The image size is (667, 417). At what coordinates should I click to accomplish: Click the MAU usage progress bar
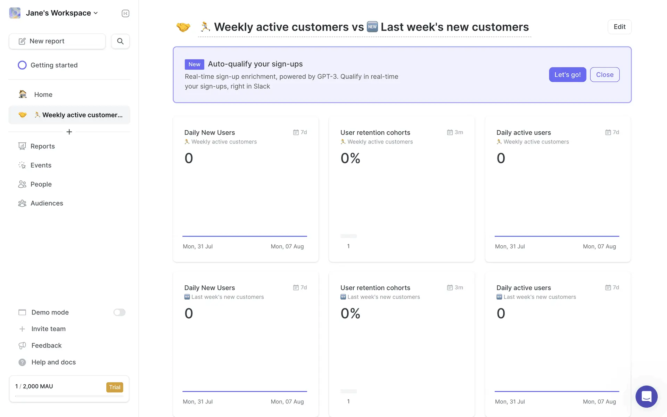(x=69, y=396)
